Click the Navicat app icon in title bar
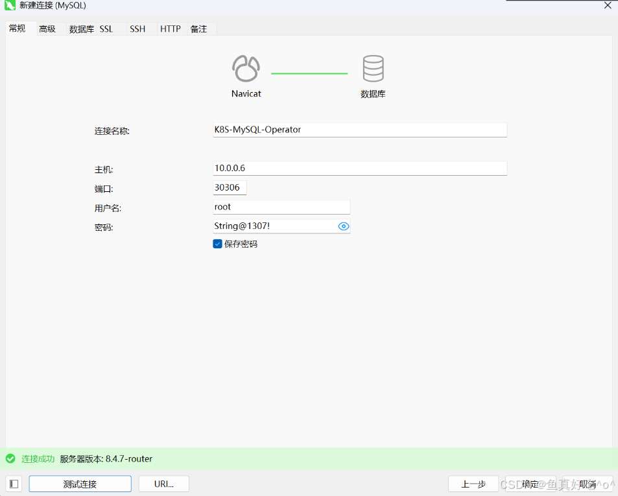This screenshot has height=496, width=618. (x=10, y=6)
